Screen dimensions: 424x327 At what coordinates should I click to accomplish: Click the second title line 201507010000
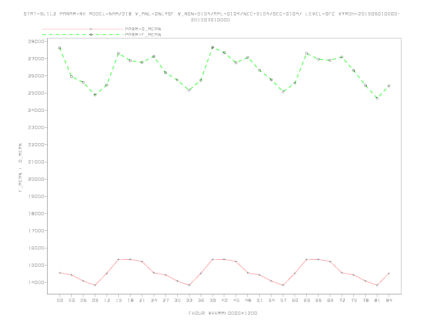[210, 20]
